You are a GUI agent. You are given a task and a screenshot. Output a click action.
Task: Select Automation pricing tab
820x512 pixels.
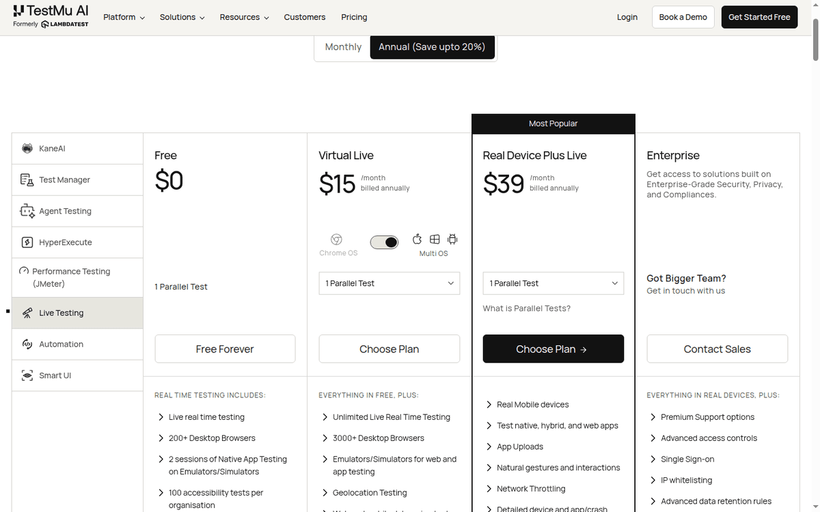[77, 344]
